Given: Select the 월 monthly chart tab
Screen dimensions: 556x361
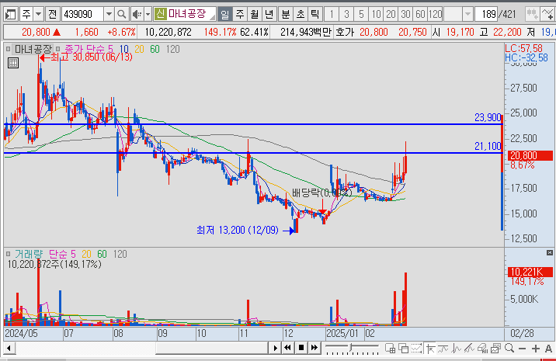Looking at the screenshot, I should [255, 14].
